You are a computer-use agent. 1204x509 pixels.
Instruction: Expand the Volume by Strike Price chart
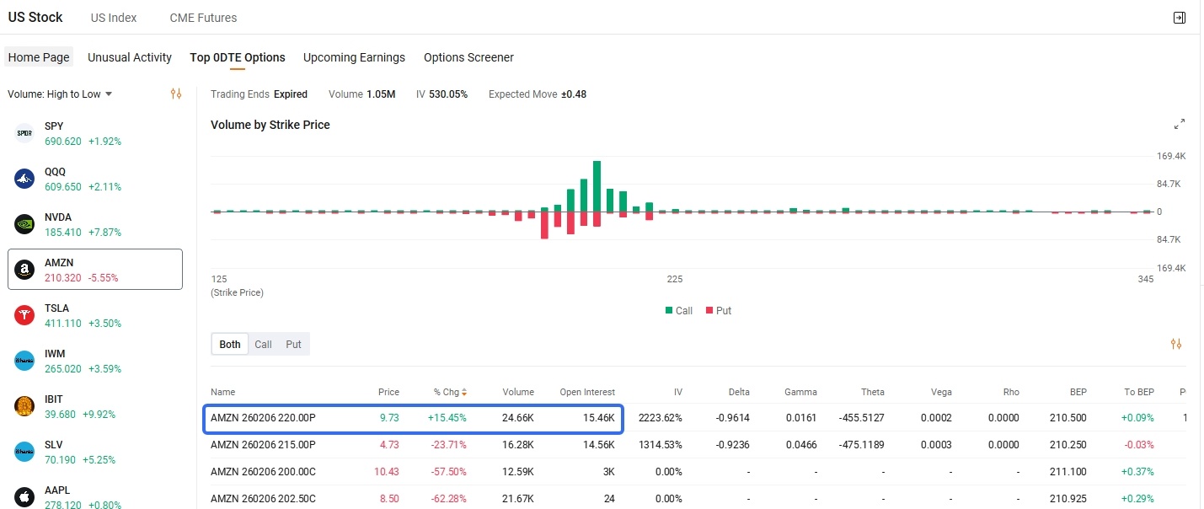point(1180,124)
